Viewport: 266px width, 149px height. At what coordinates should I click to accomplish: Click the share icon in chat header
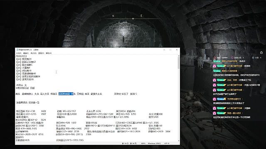tap(253, 58)
